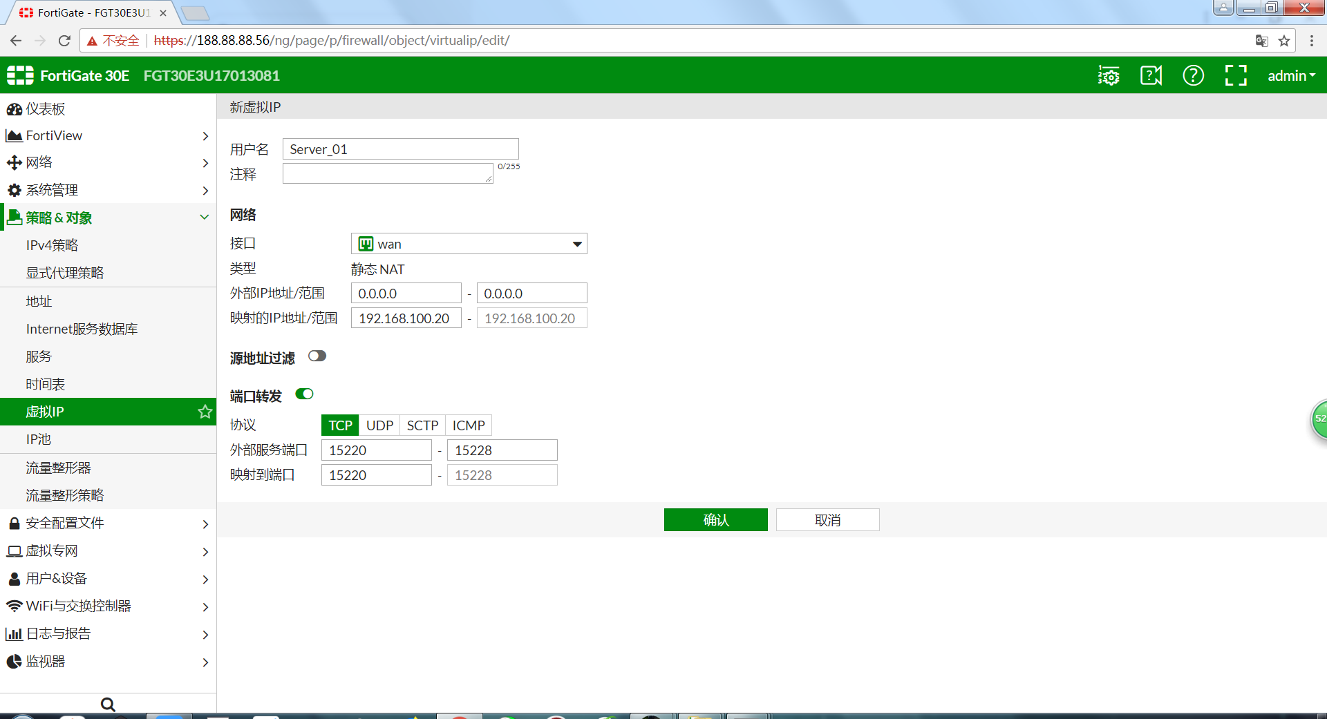Expand the 网络 menu chevron

205,163
